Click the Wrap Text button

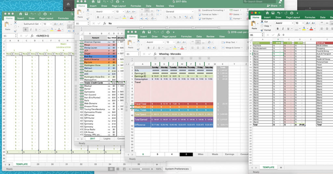click(230, 42)
